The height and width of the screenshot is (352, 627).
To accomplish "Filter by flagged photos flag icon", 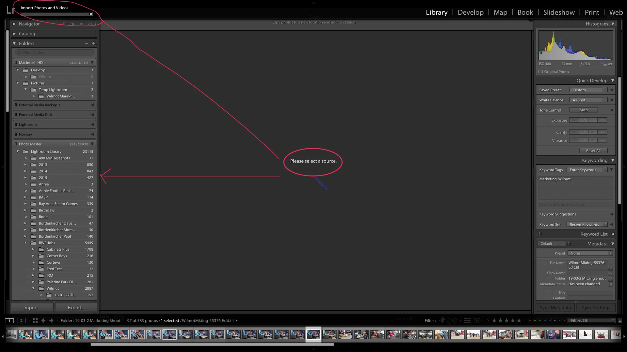I will (x=442, y=321).
